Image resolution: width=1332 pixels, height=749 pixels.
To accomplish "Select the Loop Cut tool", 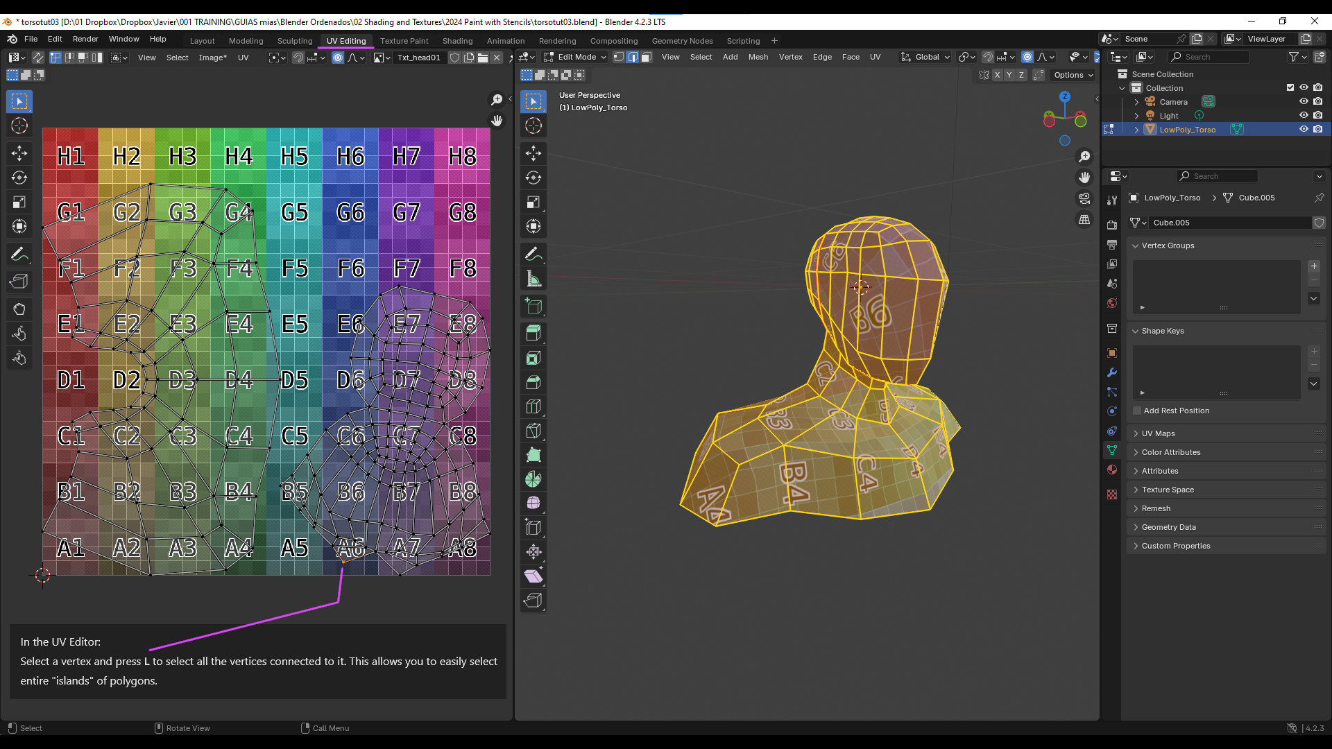I will pyautogui.click(x=533, y=406).
